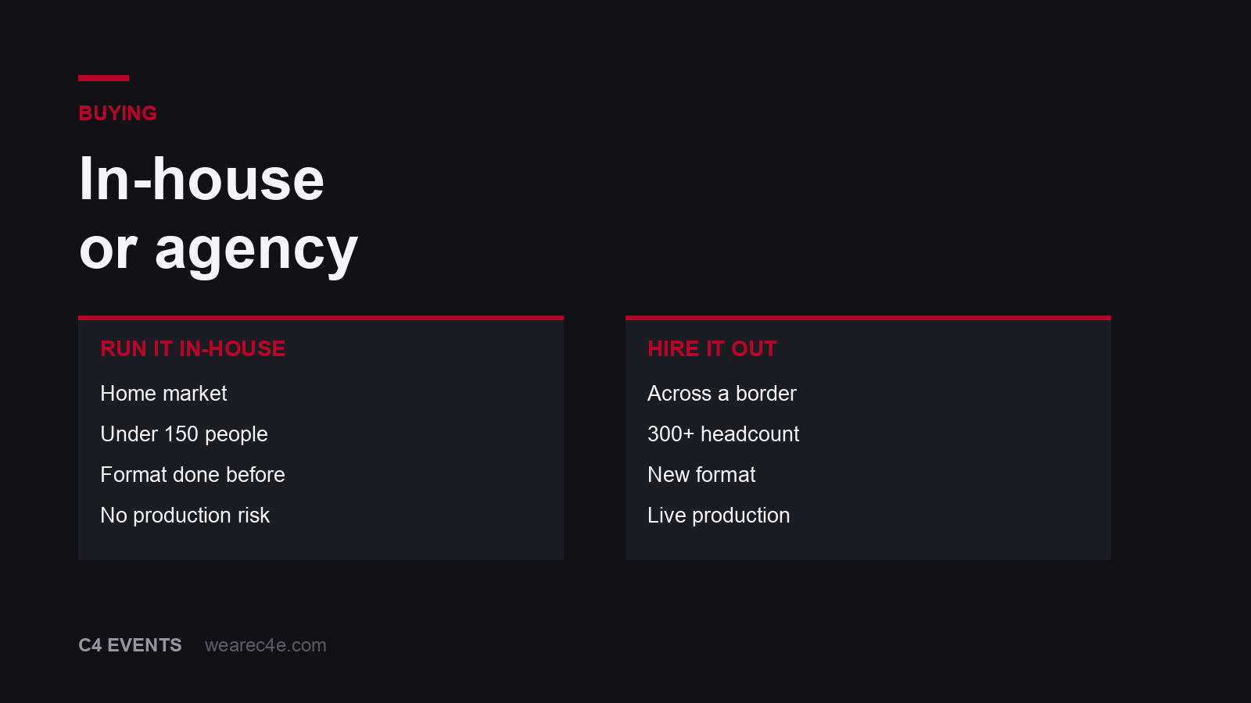Click the word "agency" in the title

[x=256, y=250]
